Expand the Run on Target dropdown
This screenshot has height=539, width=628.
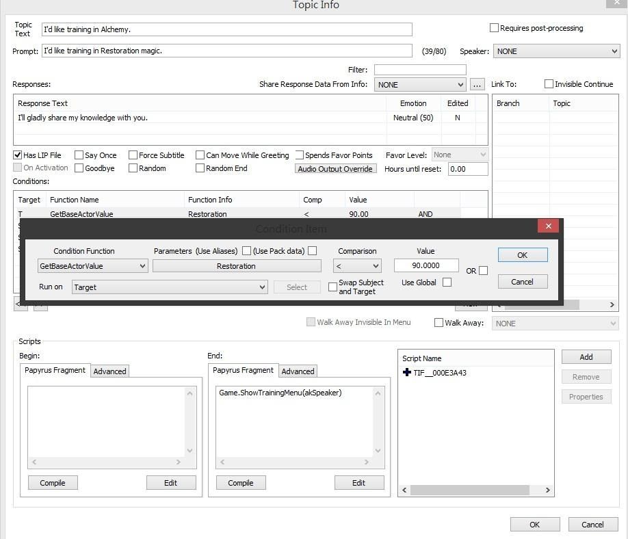tap(170, 287)
